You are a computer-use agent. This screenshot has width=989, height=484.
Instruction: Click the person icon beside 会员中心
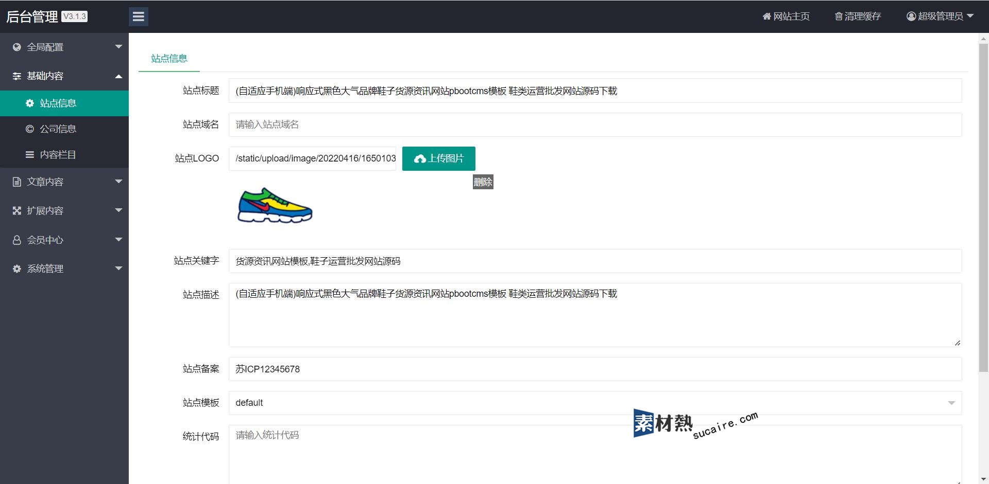[17, 240]
